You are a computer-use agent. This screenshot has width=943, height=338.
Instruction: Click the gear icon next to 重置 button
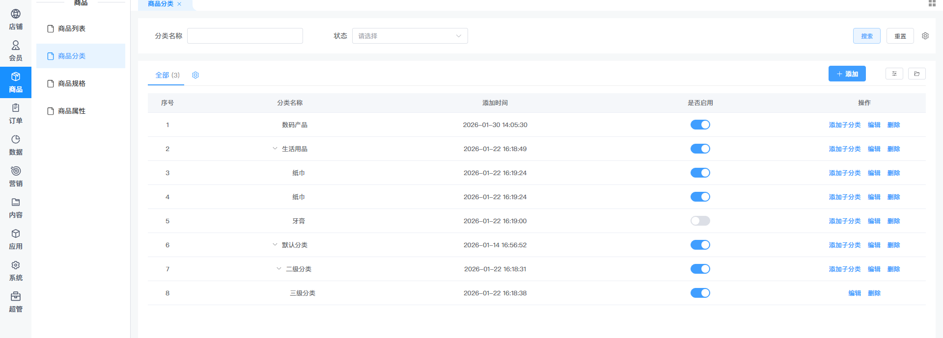click(925, 36)
